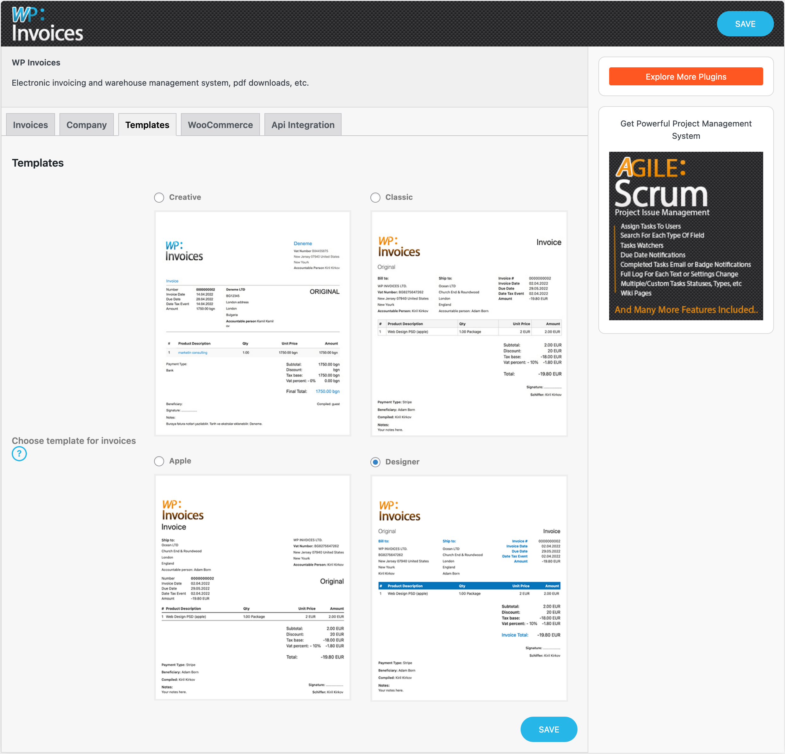
Task: Click the WP Invoices header logo
Action: click(x=47, y=24)
